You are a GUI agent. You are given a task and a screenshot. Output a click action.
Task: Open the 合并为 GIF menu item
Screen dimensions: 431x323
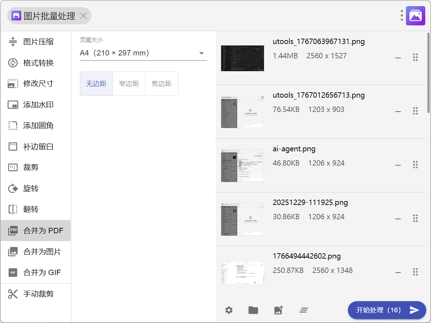point(35,273)
